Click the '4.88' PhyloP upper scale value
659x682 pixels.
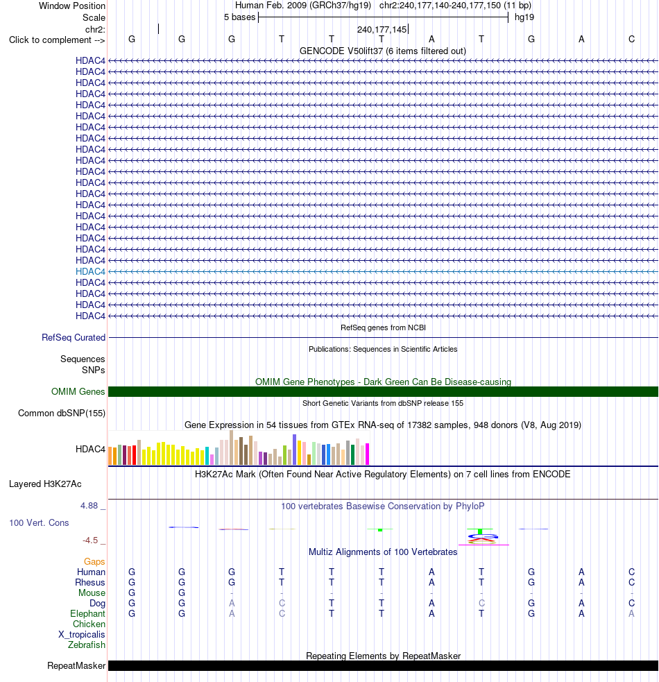(x=89, y=506)
